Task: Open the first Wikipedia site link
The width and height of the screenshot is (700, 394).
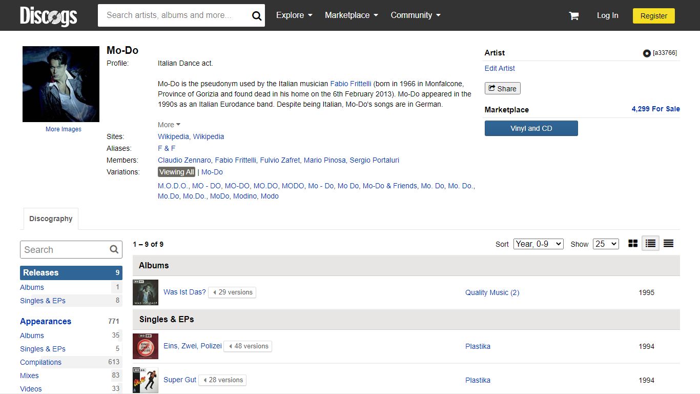Action: [x=173, y=136]
